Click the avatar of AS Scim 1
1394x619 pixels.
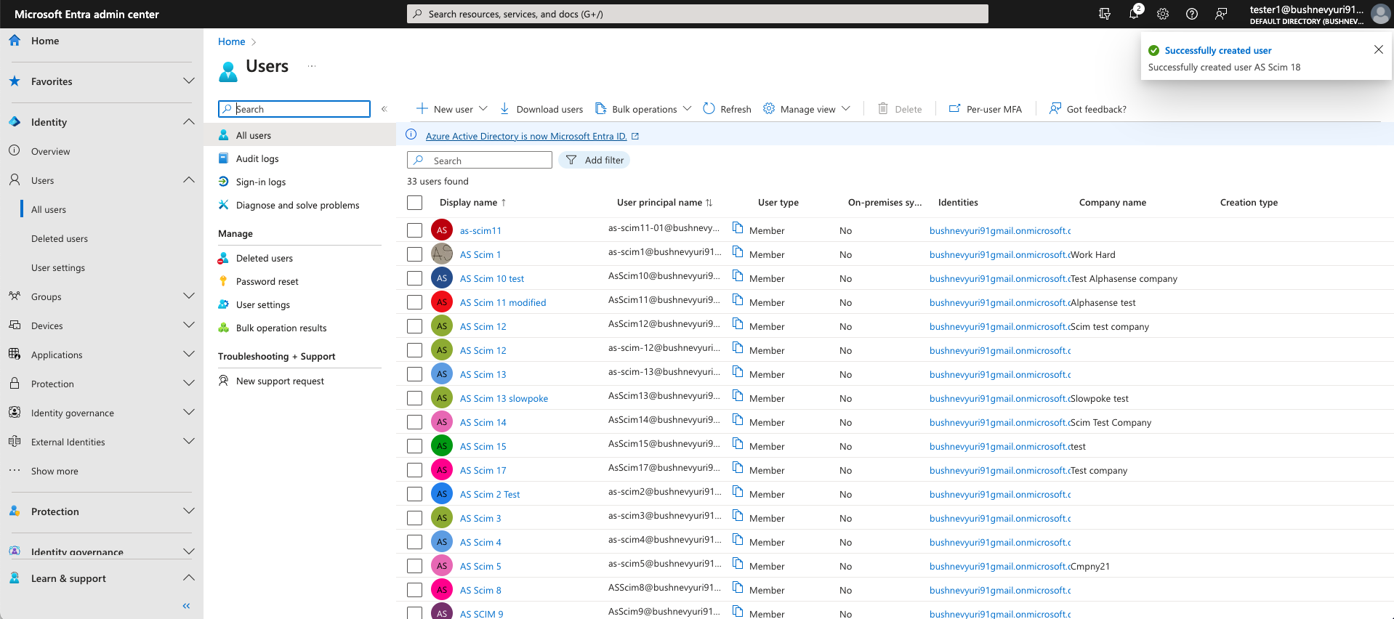(x=442, y=254)
